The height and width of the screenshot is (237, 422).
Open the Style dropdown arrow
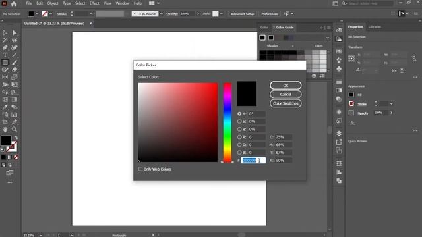[x=222, y=14]
